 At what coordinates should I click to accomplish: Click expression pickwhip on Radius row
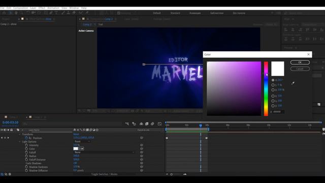click(x=142, y=156)
